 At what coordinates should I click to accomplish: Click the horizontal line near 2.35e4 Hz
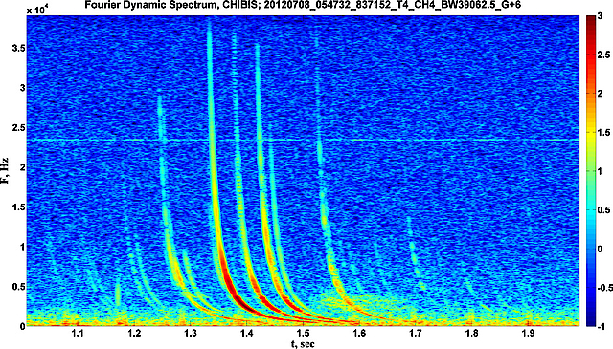[x=303, y=140]
